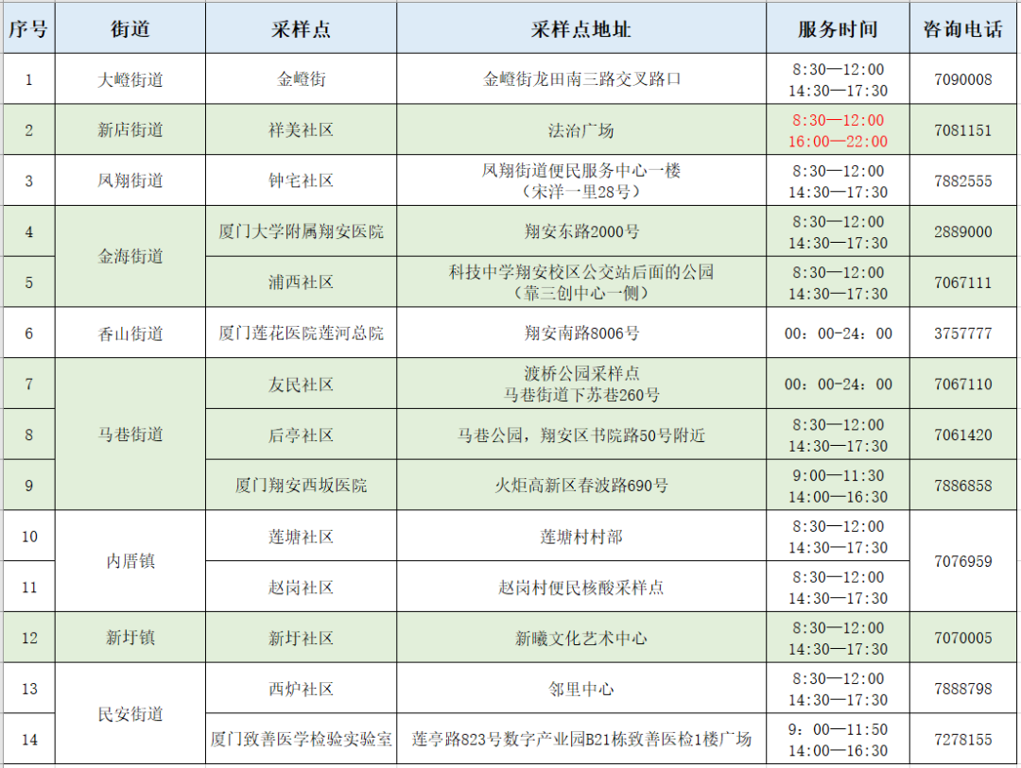Viewport: 1021px width, 768px height.
Task: Click the 序号 column header
Action: pyautogui.click(x=27, y=28)
